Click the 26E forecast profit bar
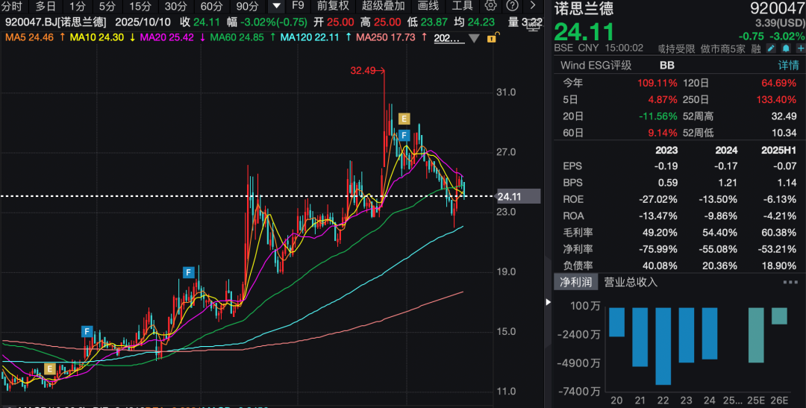 coord(779,316)
